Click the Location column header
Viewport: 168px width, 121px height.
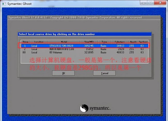(x=39, y=42)
